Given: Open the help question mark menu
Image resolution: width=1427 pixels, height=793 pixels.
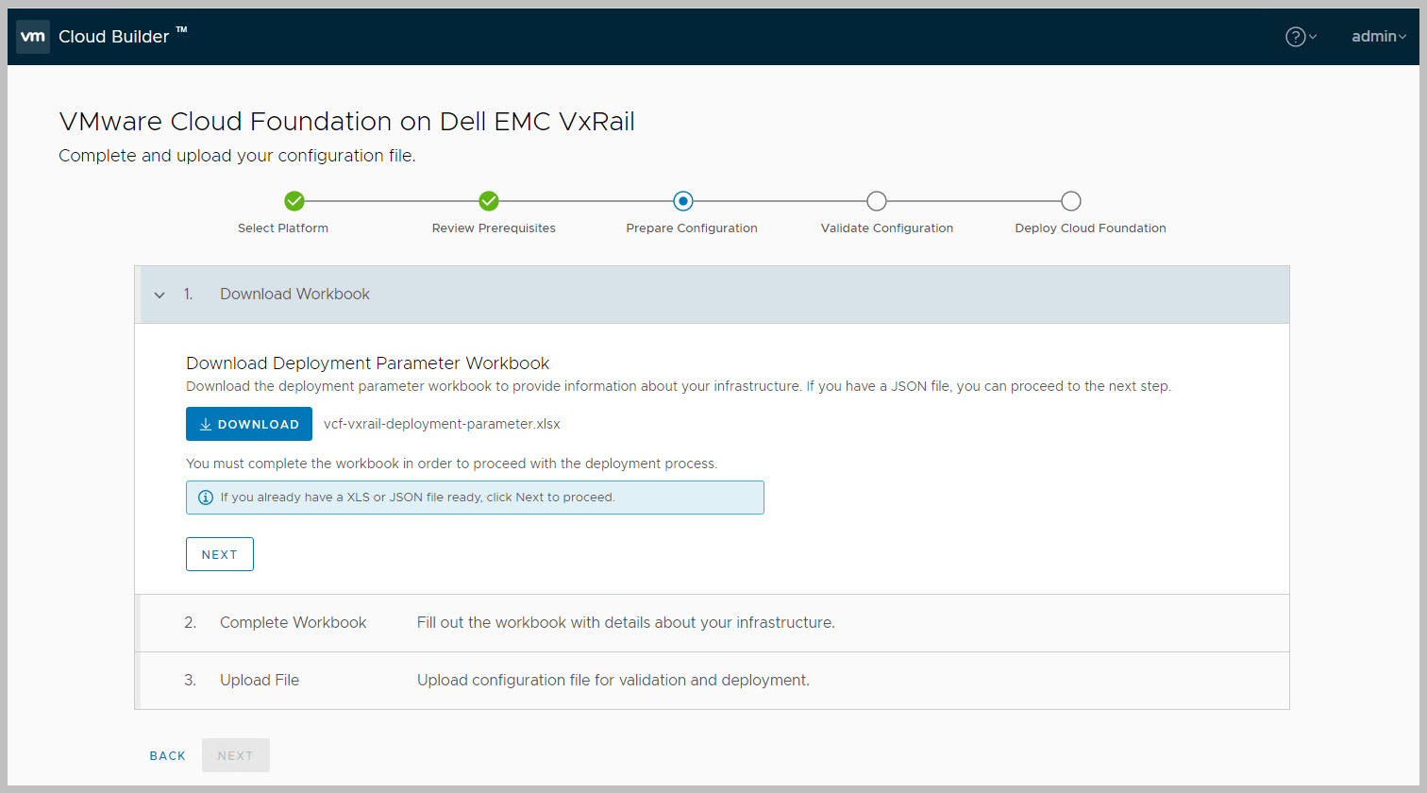Looking at the screenshot, I should click(x=1296, y=37).
